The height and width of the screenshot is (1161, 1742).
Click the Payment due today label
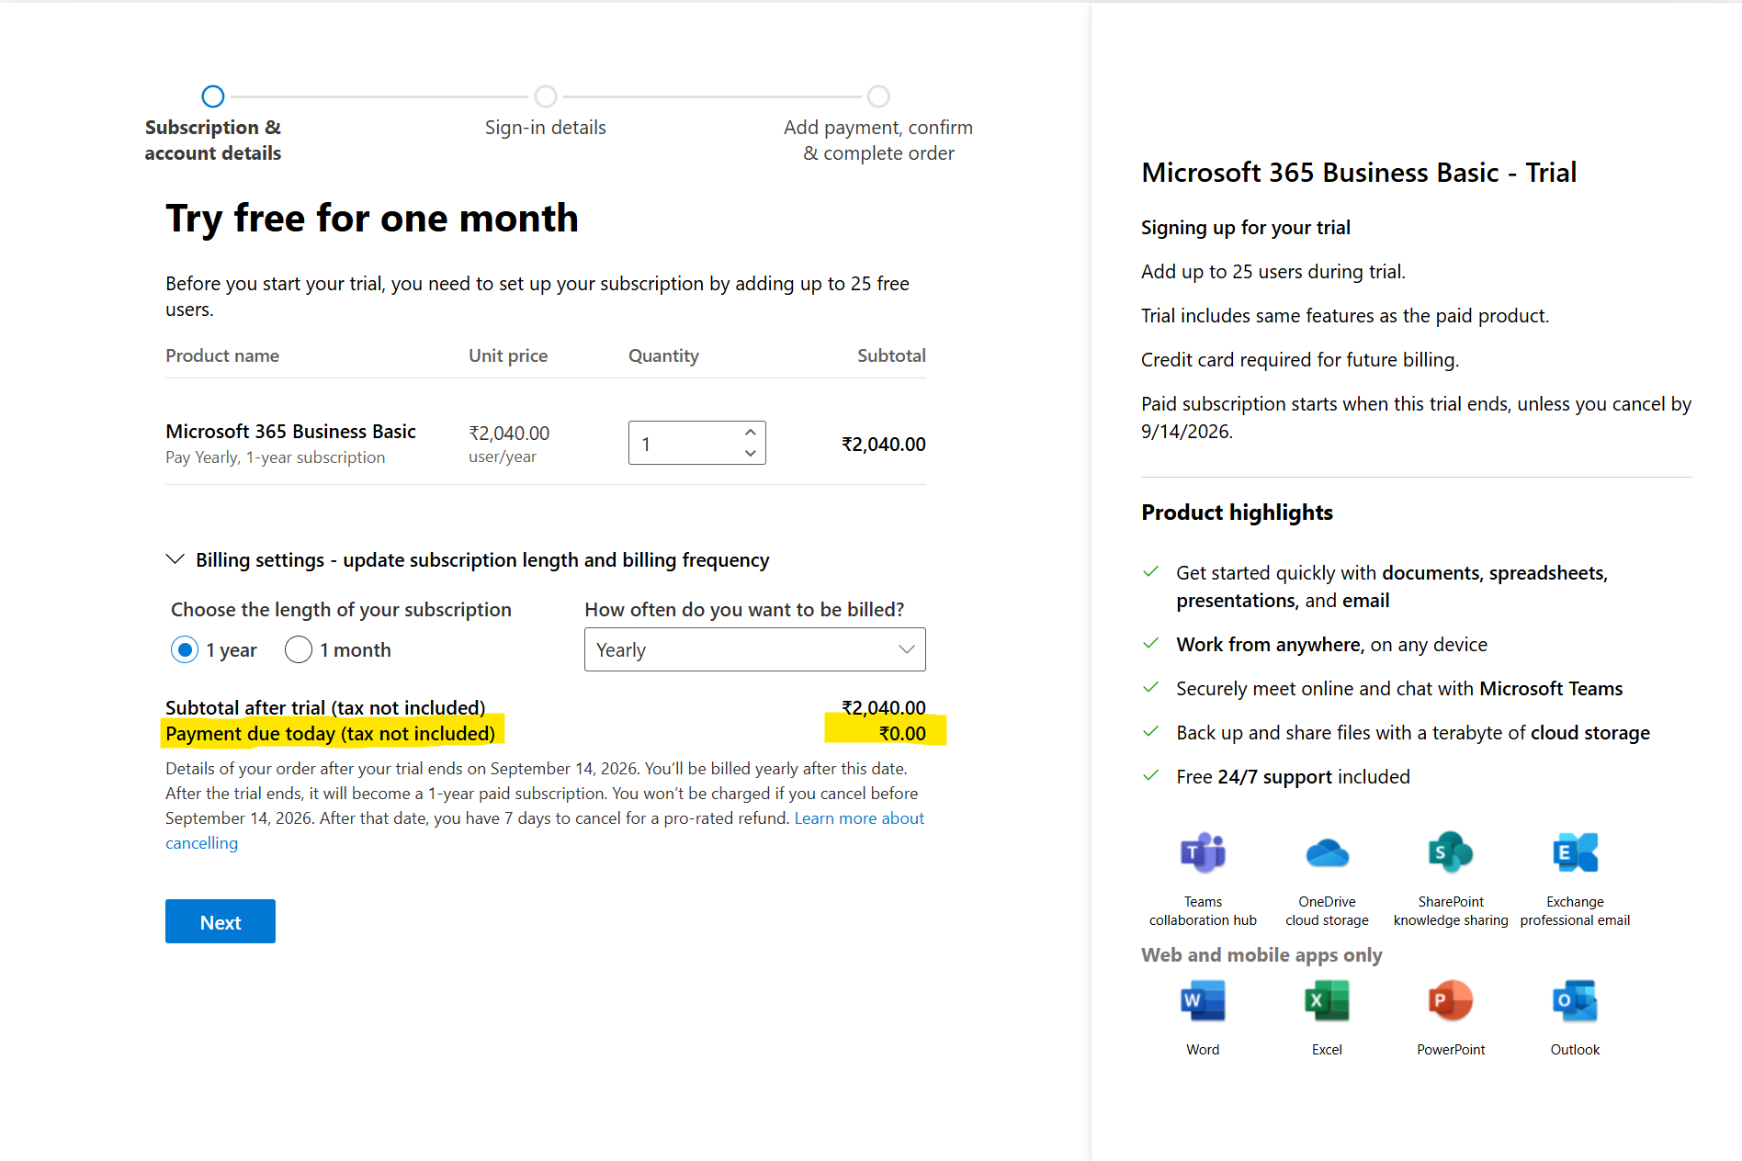330,734
